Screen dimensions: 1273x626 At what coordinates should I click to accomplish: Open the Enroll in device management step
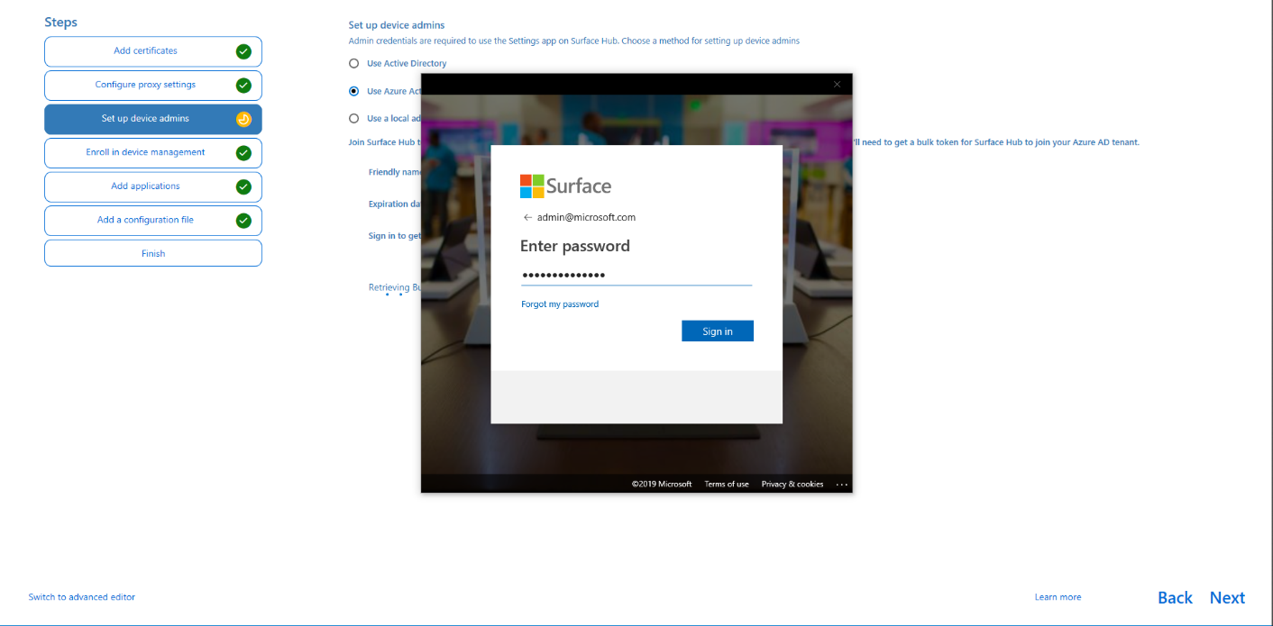[145, 153]
